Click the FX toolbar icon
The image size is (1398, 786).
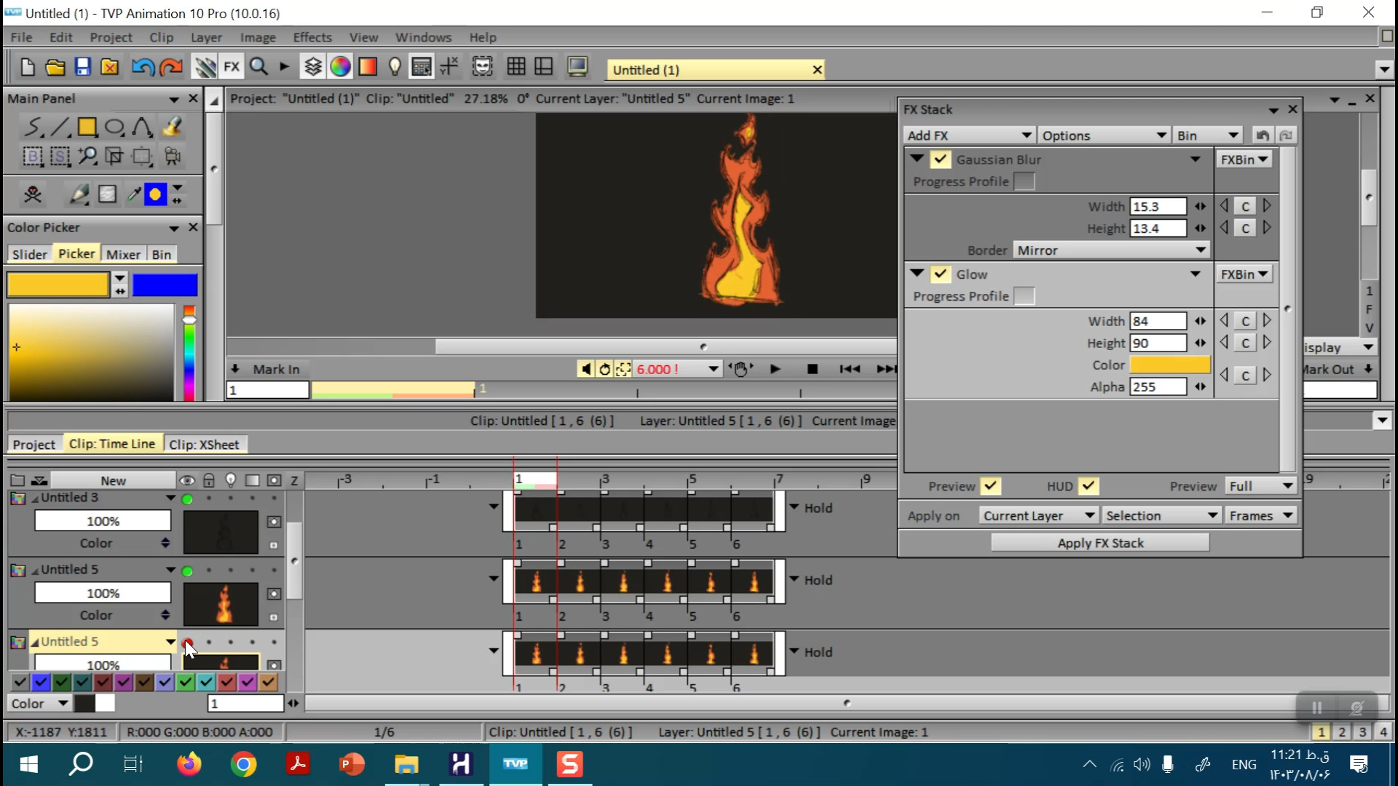[232, 67]
